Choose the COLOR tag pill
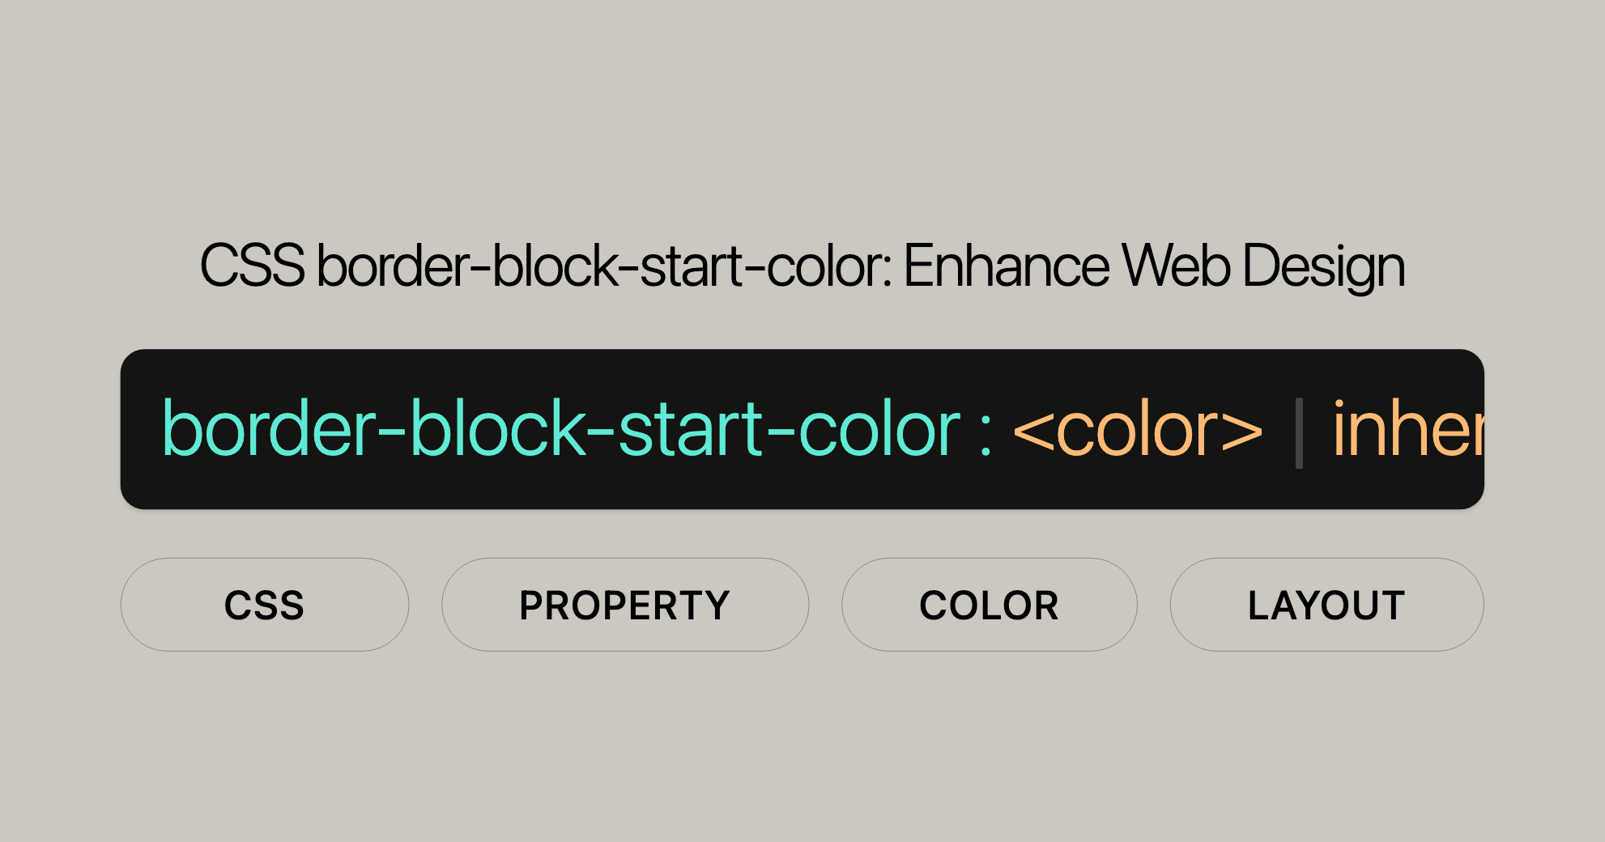The image size is (1605, 842). coord(990,605)
